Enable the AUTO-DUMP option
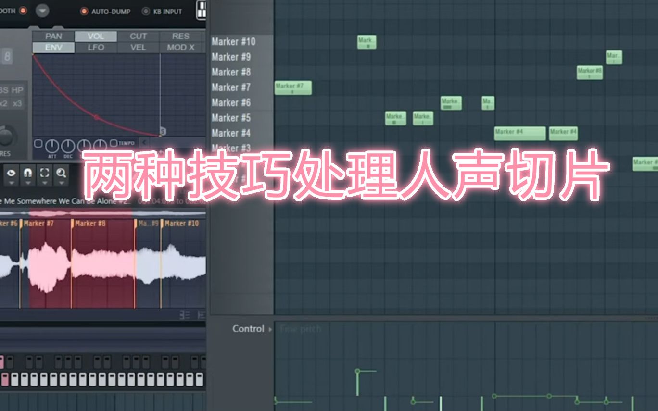The height and width of the screenshot is (411, 658). (x=83, y=12)
